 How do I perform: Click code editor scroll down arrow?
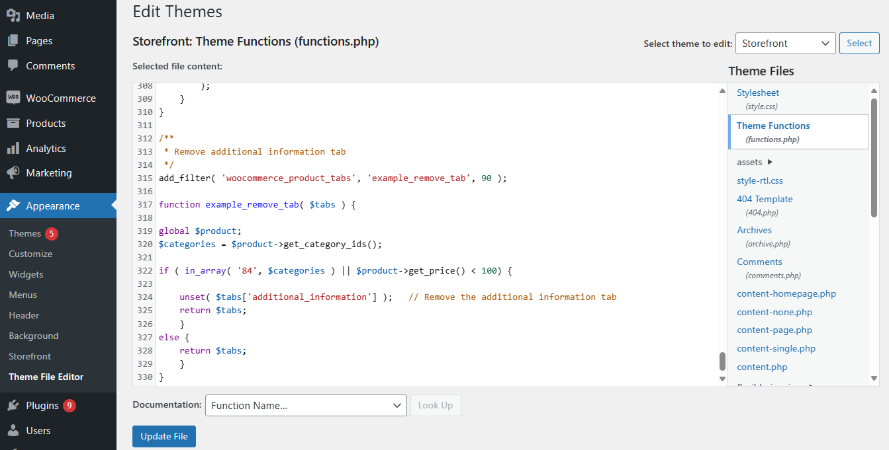(722, 379)
